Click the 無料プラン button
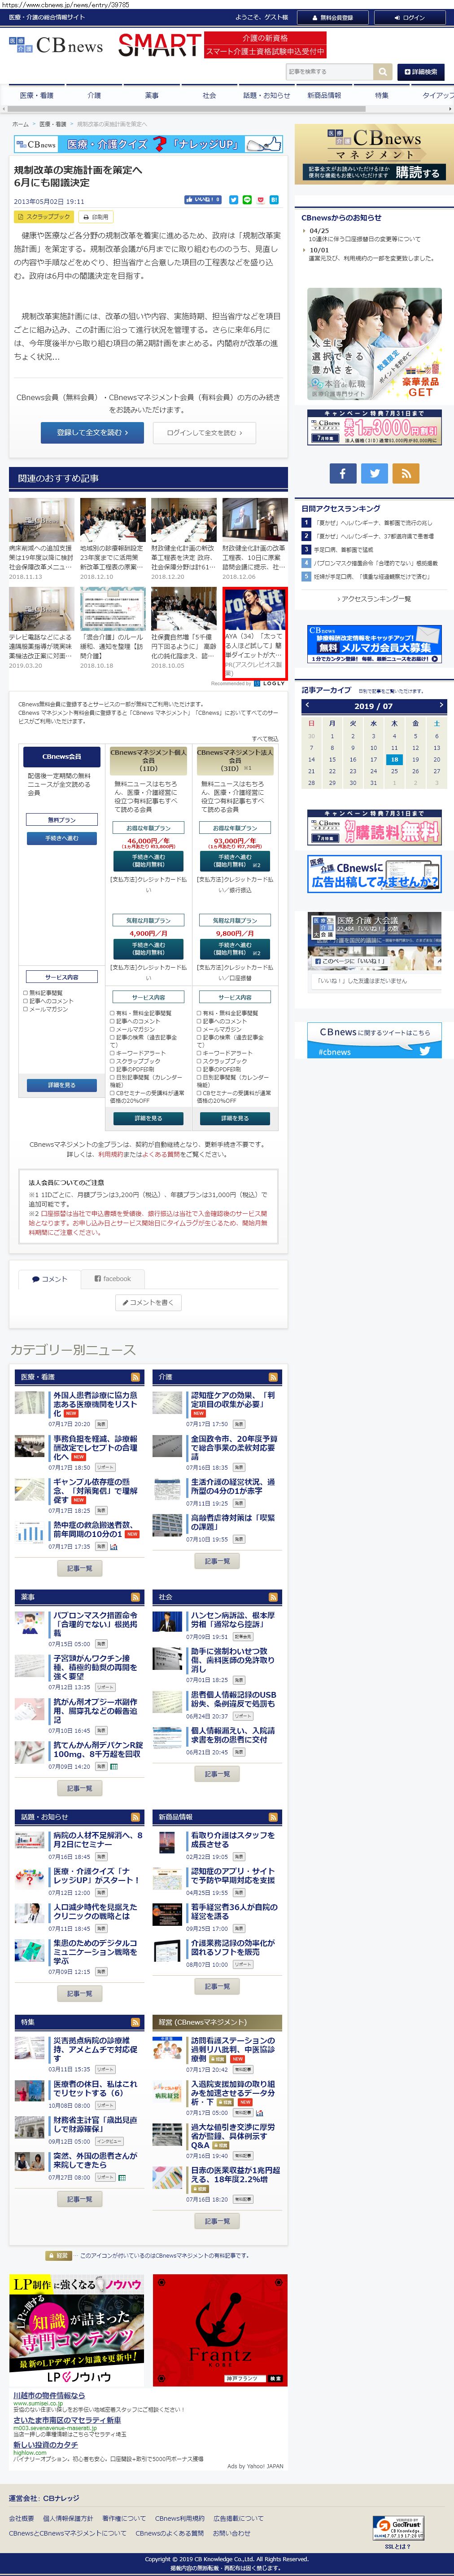 [x=61, y=819]
